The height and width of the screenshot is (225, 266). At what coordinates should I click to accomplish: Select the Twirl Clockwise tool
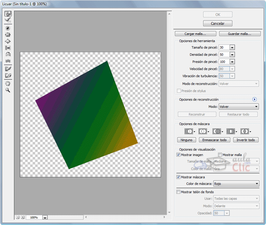pos(8,28)
